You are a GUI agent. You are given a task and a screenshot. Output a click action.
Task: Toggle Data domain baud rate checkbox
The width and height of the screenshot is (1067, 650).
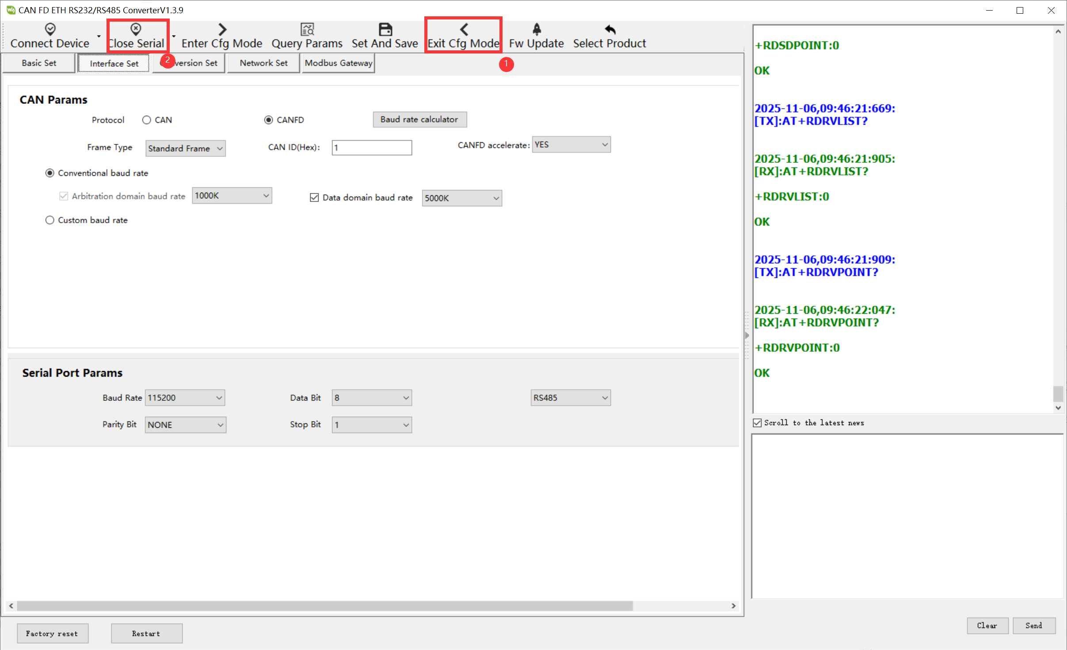point(314,198)
